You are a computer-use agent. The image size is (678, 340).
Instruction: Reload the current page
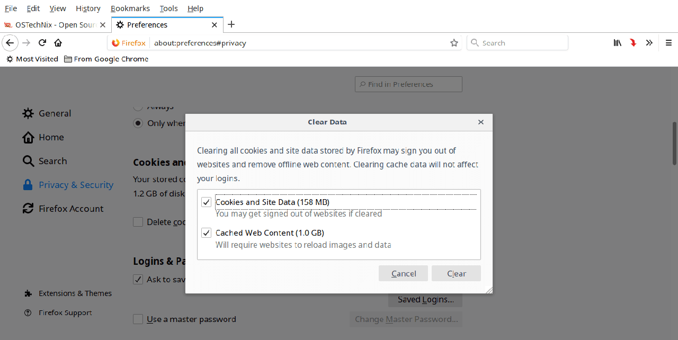click(42, 43)
